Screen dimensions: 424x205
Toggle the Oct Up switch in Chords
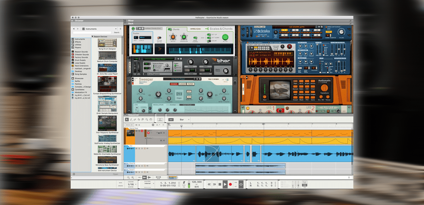coord(209,35)
